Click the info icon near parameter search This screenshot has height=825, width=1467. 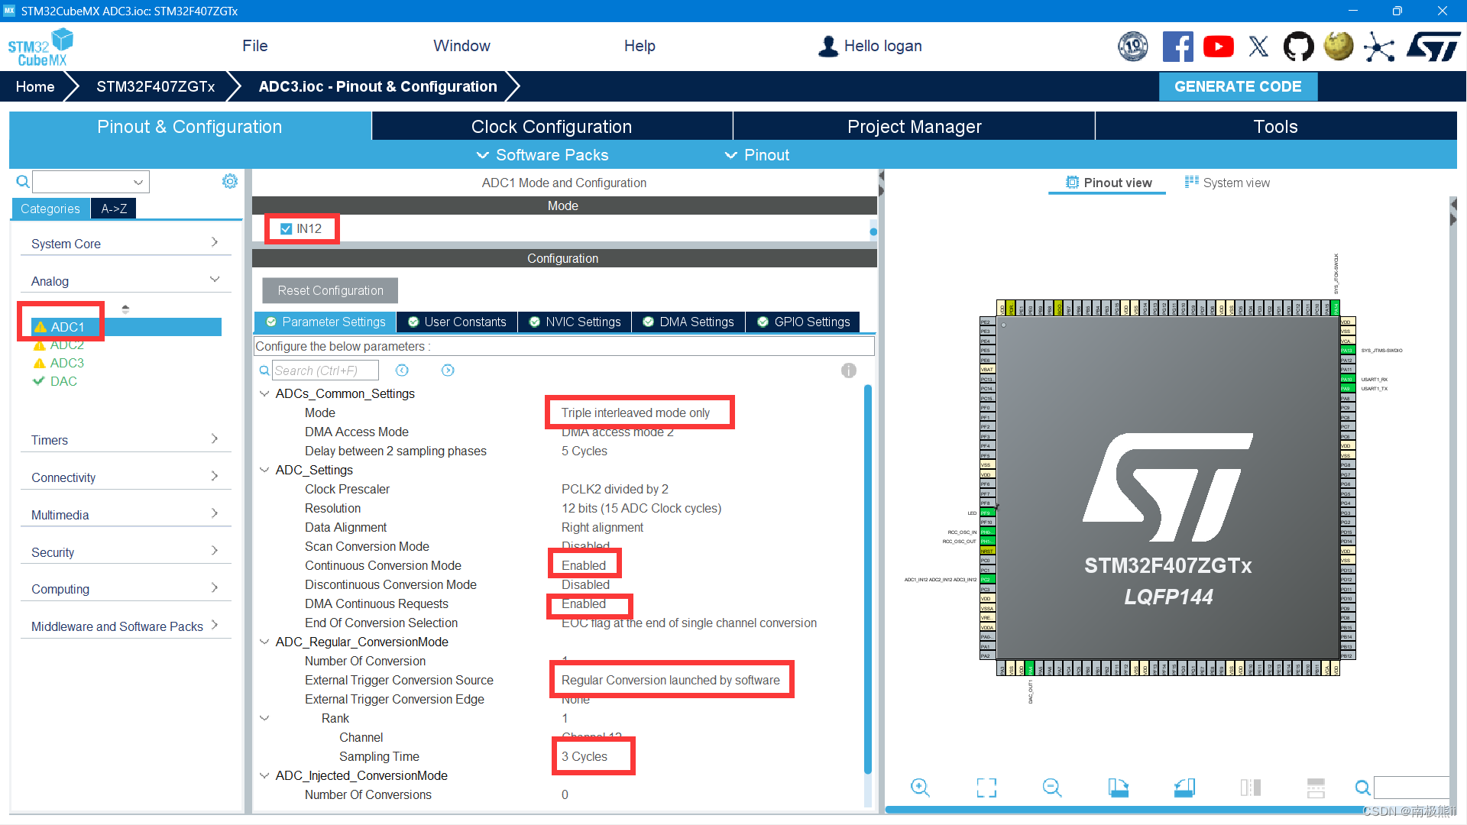pyautogui.click(x=848, y=370)
